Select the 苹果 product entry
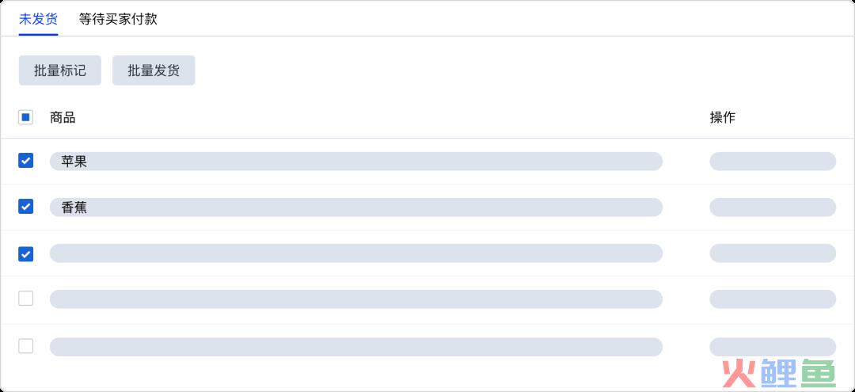The height and width of the screenshot is (392, 855). click(x=356, y=162)
